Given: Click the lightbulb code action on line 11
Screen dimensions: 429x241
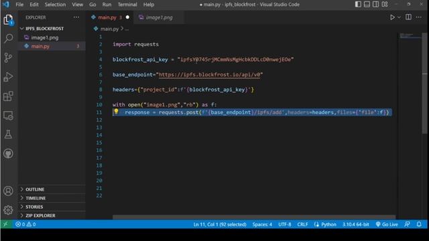Looking at the screenshot, I should tap(116, 111).
